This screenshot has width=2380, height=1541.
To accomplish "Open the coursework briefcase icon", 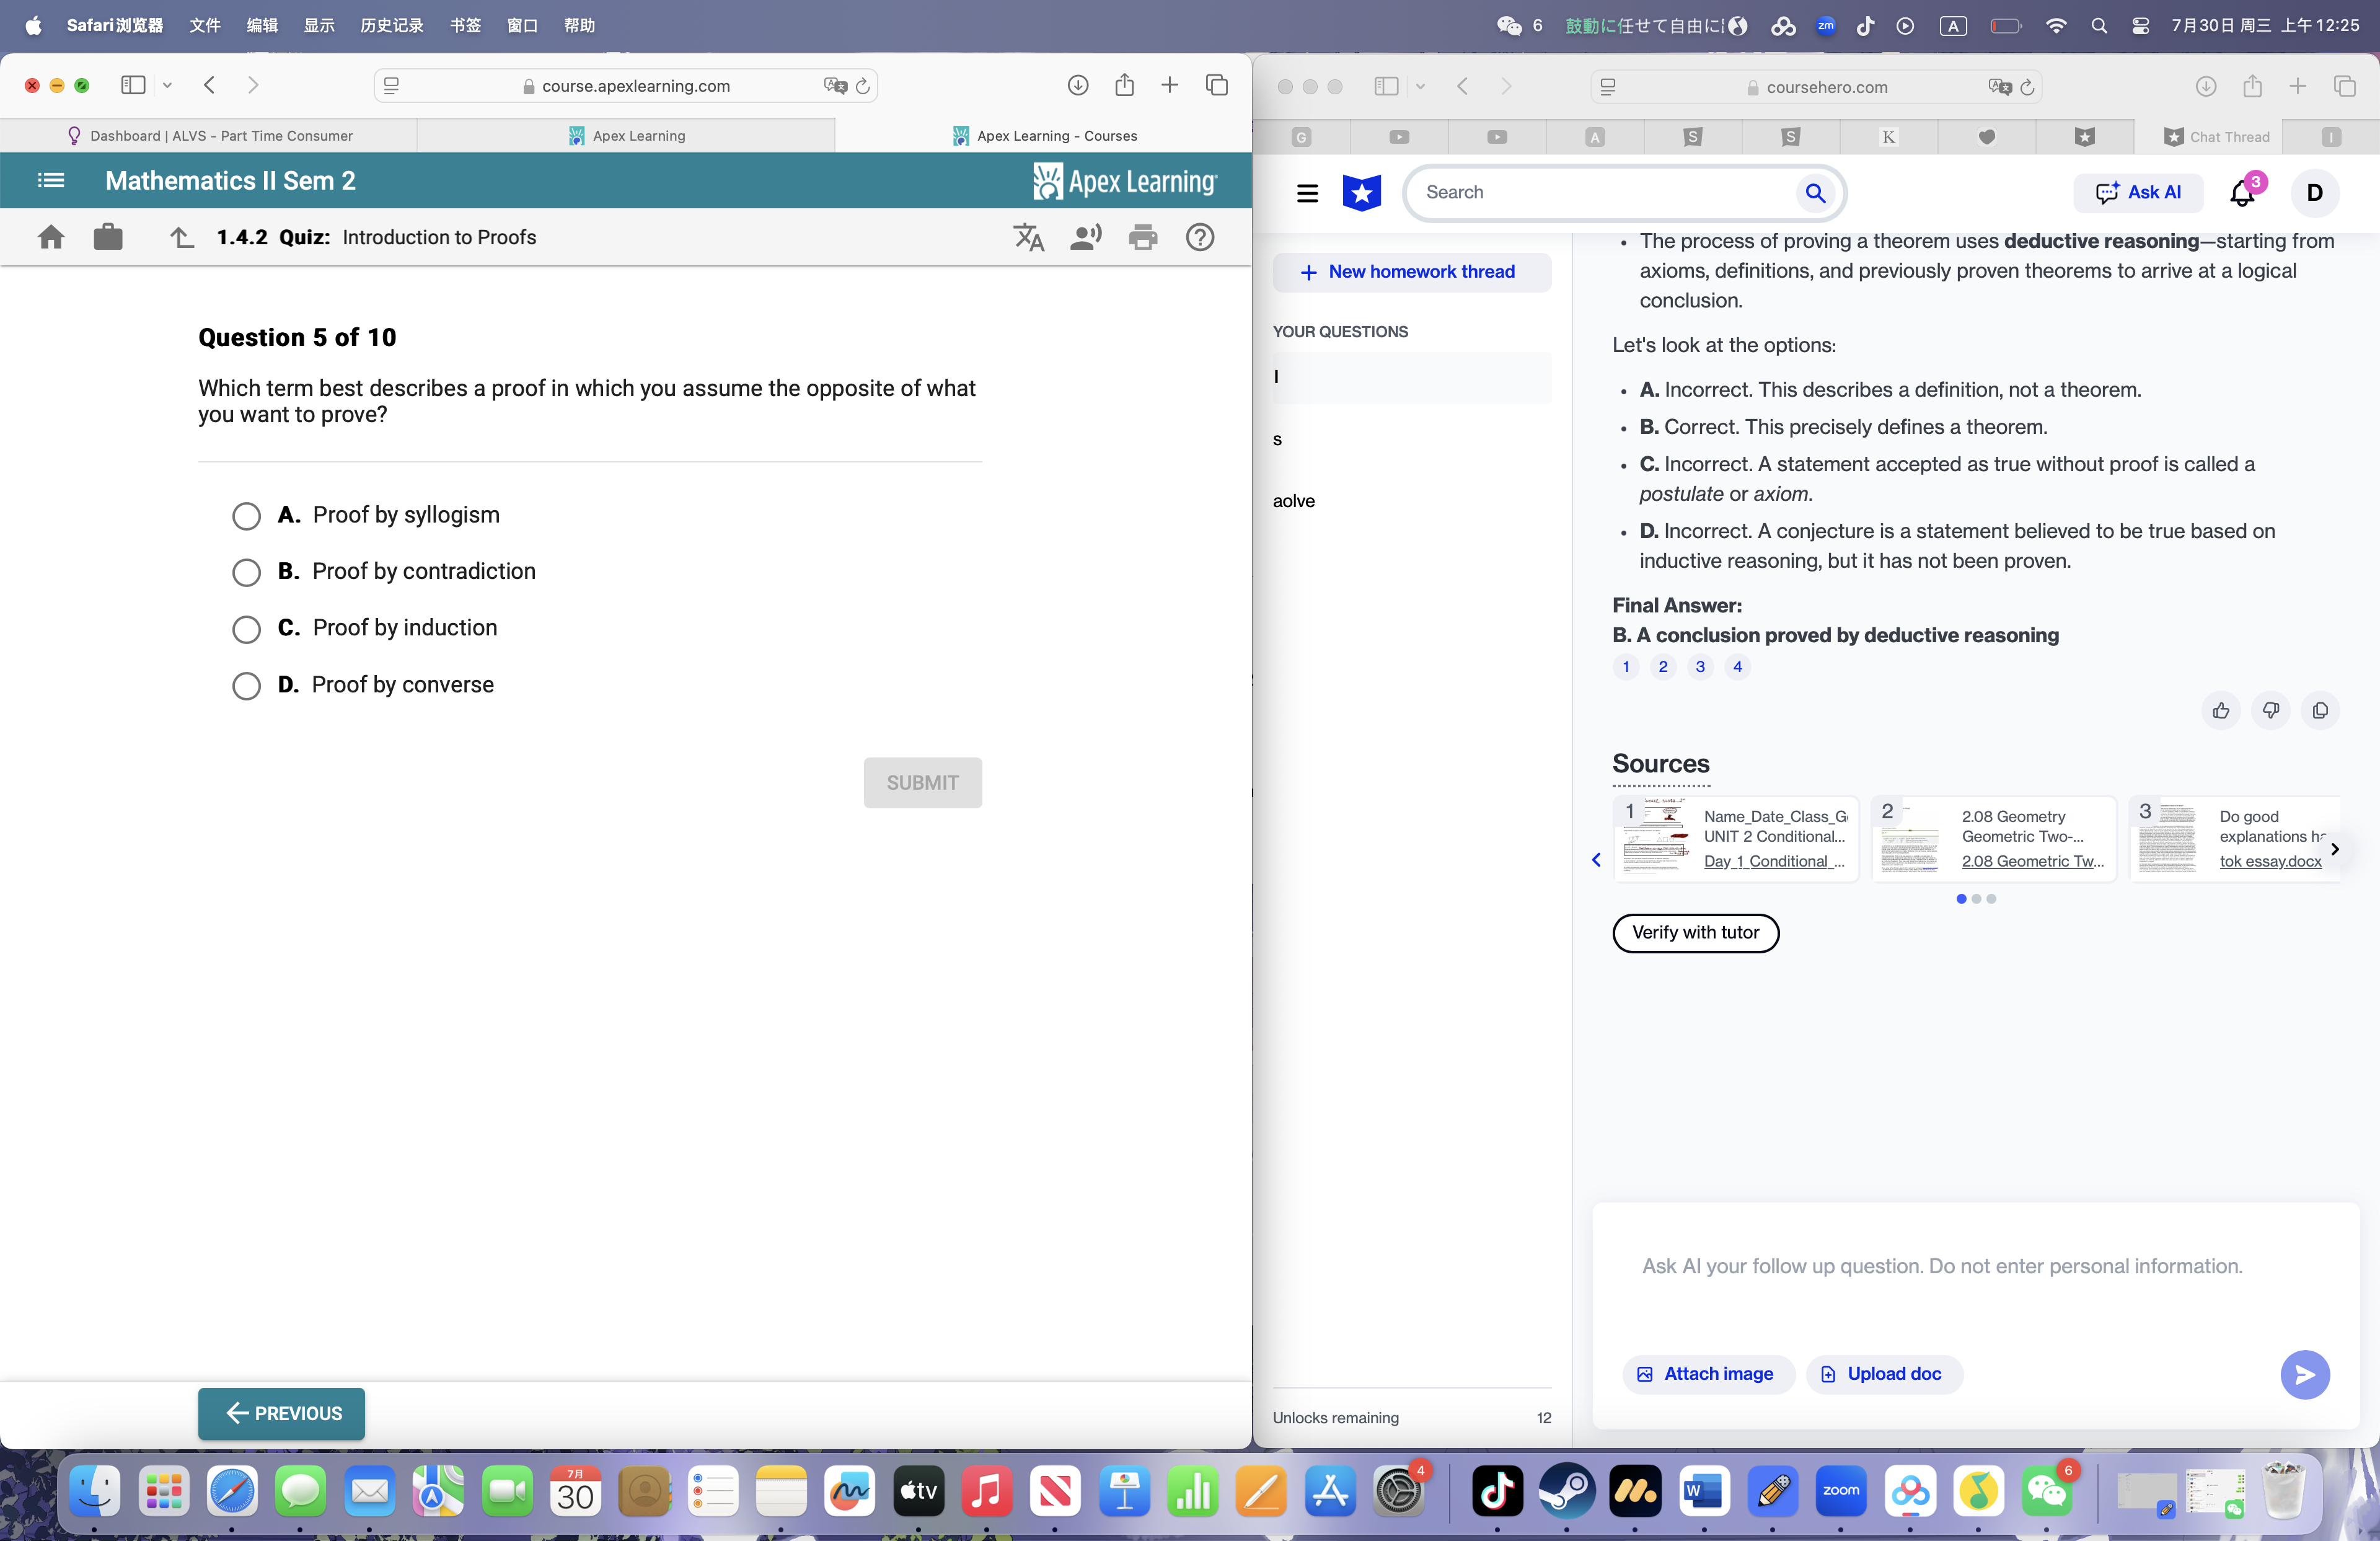I will tap(108, 237).
